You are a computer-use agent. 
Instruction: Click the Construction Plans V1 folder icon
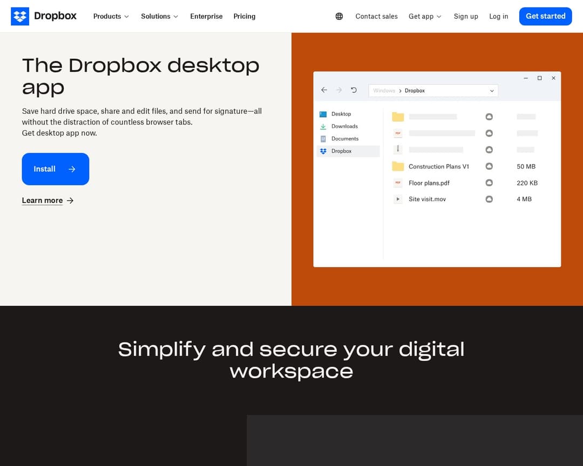click(398, 166)
